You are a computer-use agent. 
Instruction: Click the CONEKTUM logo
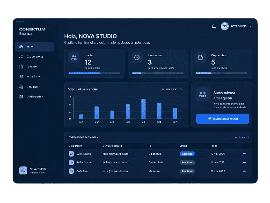[32, 29]
